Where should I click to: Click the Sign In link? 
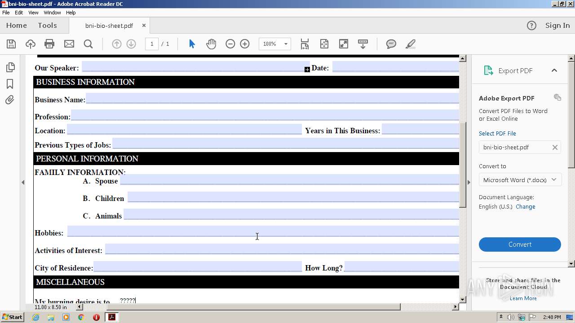(557, 26)
